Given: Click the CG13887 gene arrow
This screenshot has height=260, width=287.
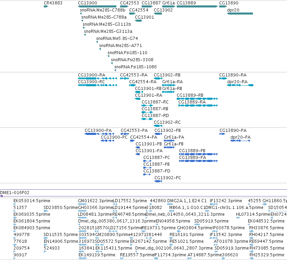Looking at the screenshot, I should [147, 6].
